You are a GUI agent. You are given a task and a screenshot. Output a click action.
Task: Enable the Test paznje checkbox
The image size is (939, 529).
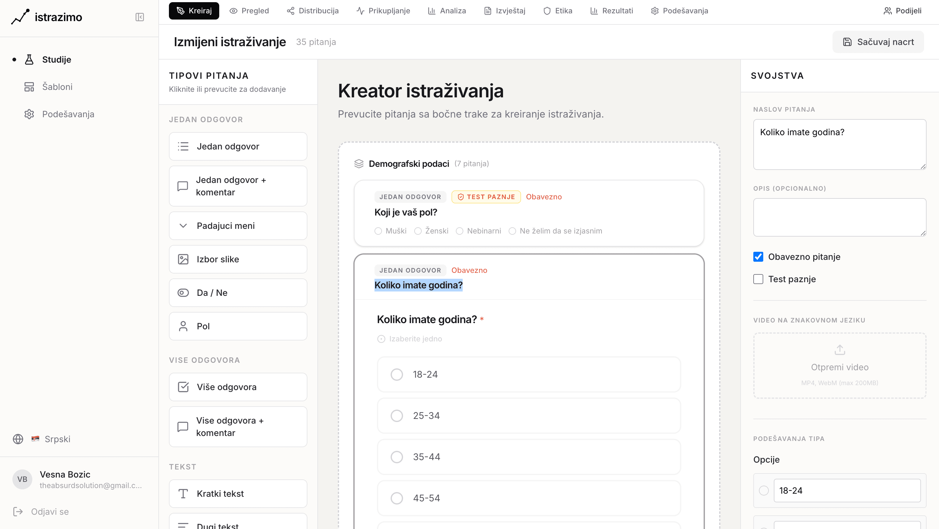coord(759,279)
